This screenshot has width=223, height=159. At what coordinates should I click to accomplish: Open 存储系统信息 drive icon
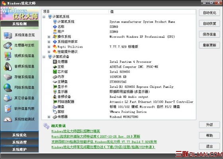pos(8,77)
